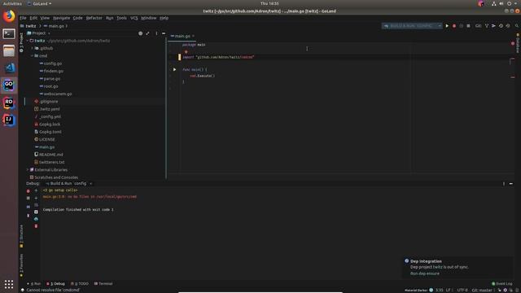This screenshot has height=293, width=521.
Task: Open root.go in the project tree
Action: pos(50,86)
